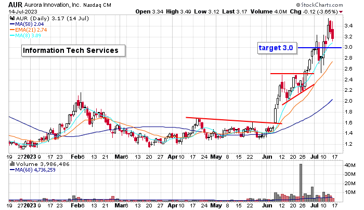
Task: Click the MA(50) 2.04 legend entry
Action: [x=27, y=24]
